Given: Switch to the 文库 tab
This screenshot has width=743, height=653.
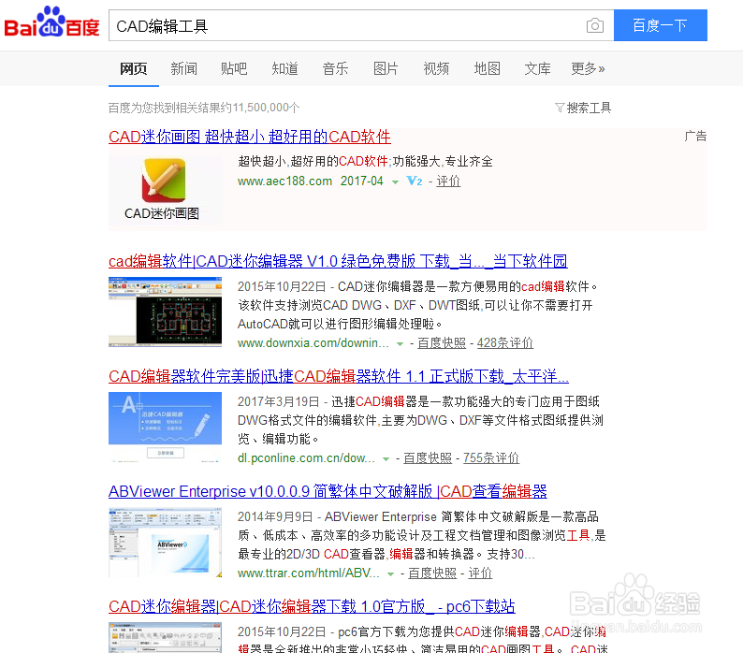Looking at the screenshot, I should coord(537,68).
